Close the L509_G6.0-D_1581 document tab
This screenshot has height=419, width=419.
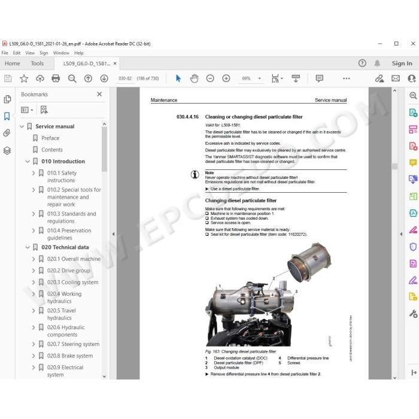tap(115, 63)
